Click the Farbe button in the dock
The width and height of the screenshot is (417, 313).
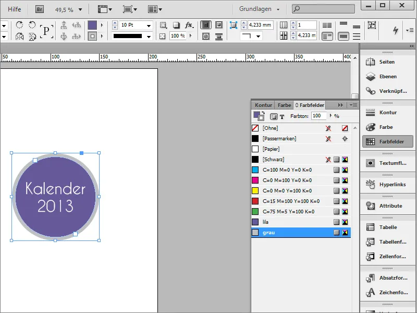(x=387, y=127)
